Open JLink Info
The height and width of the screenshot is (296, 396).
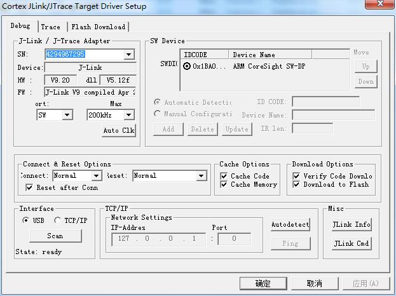point(352,224)
